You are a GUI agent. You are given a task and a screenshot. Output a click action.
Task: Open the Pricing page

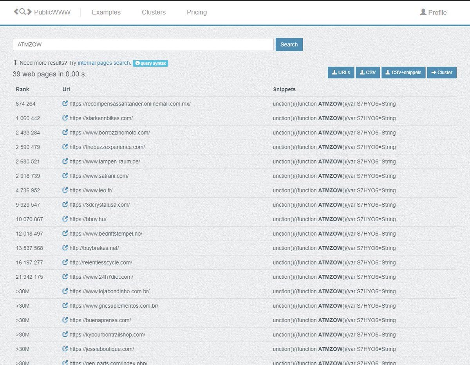coord(197,12)
